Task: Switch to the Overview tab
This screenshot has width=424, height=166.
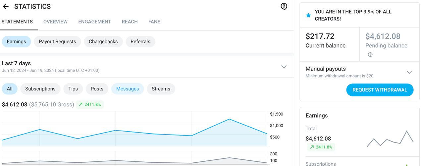Action: tap(55, 22)
